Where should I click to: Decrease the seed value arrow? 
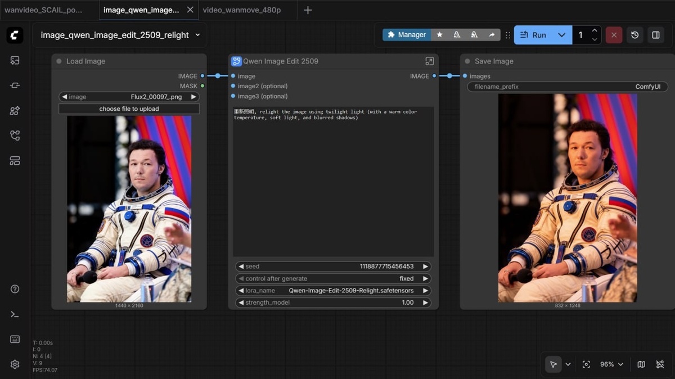point(241,267)
